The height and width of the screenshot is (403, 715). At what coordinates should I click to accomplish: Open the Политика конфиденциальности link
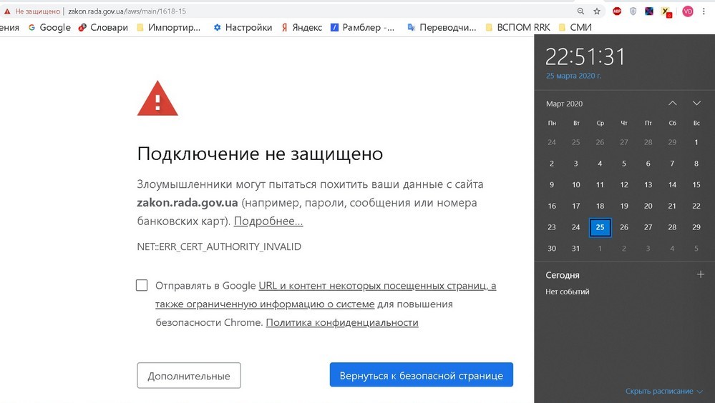tap(342, 322)
